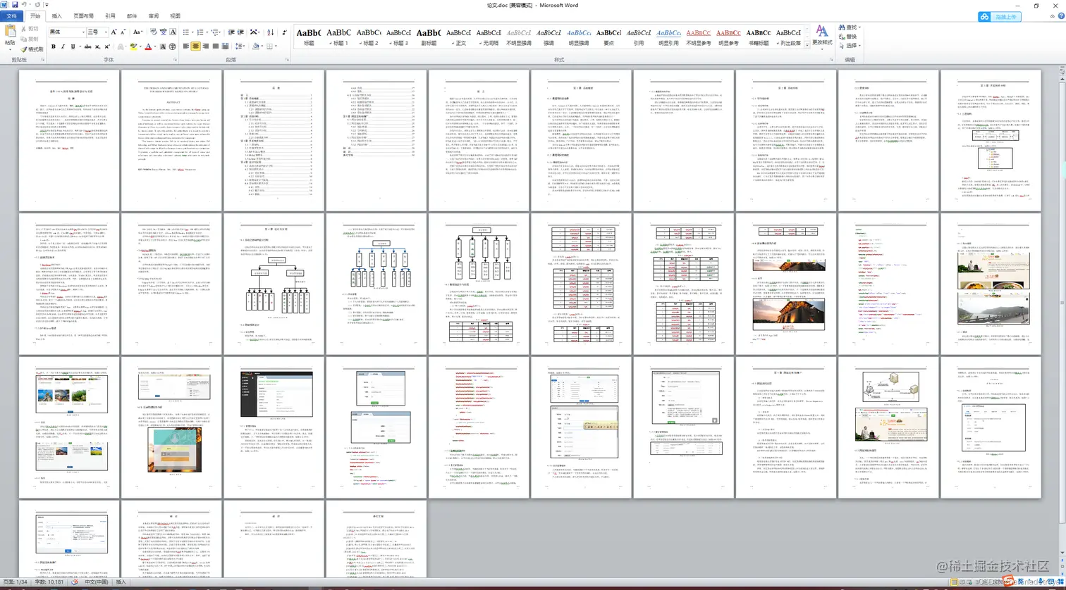
Task: Expand the styles gallery More arrow
Action: pos(808,46)
